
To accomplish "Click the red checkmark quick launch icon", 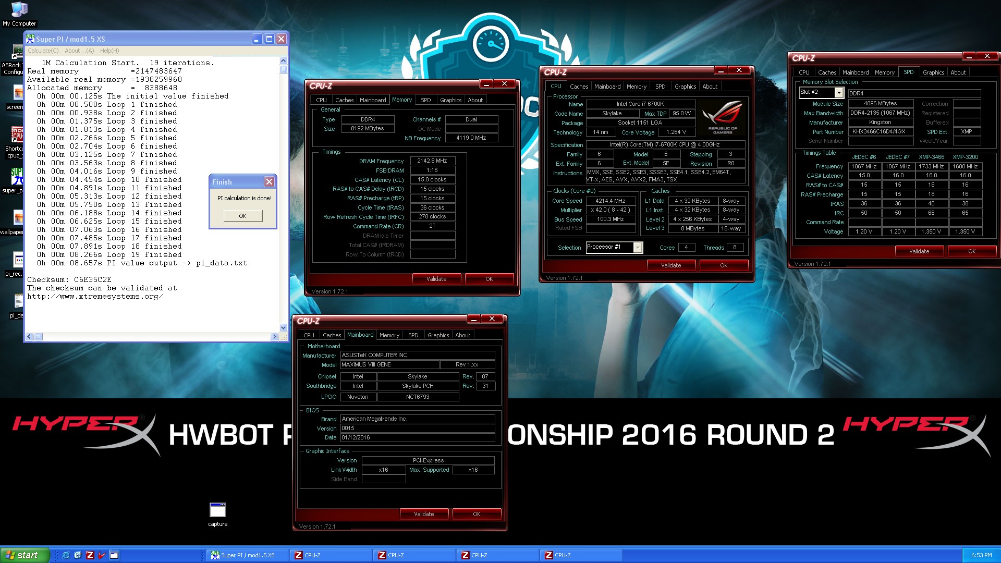I will [102, 555].
